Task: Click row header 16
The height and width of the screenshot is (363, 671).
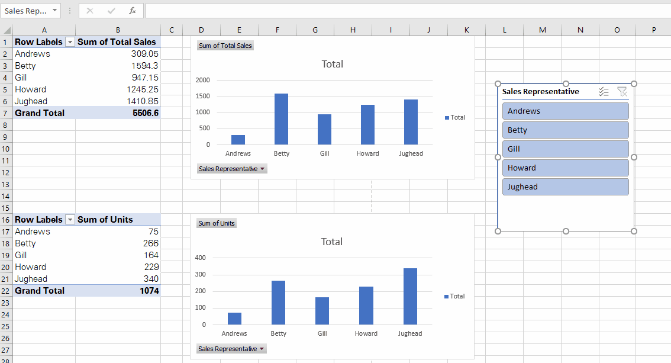Action: click(5, 219)
